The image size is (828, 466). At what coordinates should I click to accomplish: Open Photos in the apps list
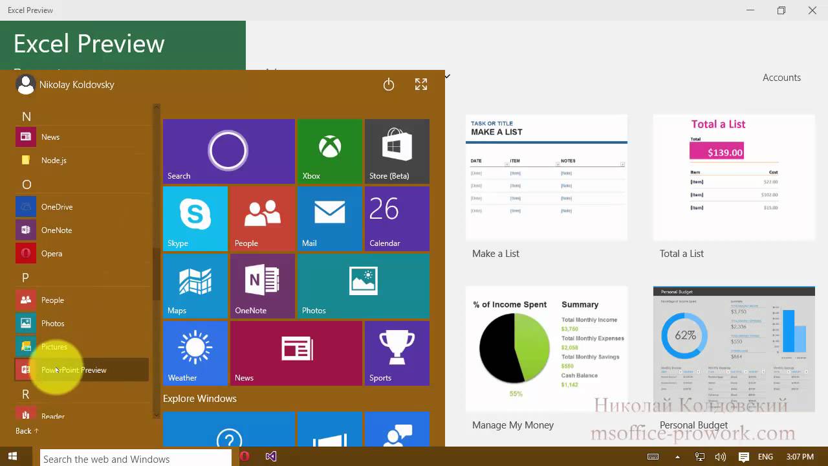[82, 324]
